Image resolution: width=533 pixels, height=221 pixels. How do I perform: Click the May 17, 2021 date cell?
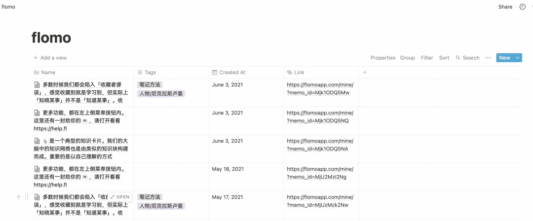coord(228,197)
